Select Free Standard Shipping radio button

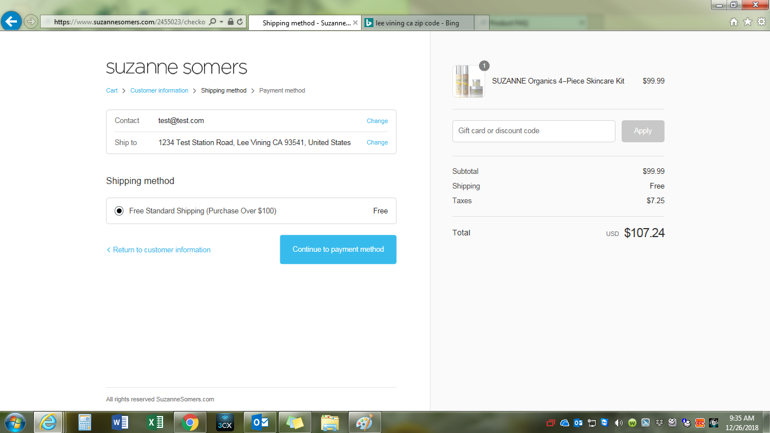[x=119, y=211]
